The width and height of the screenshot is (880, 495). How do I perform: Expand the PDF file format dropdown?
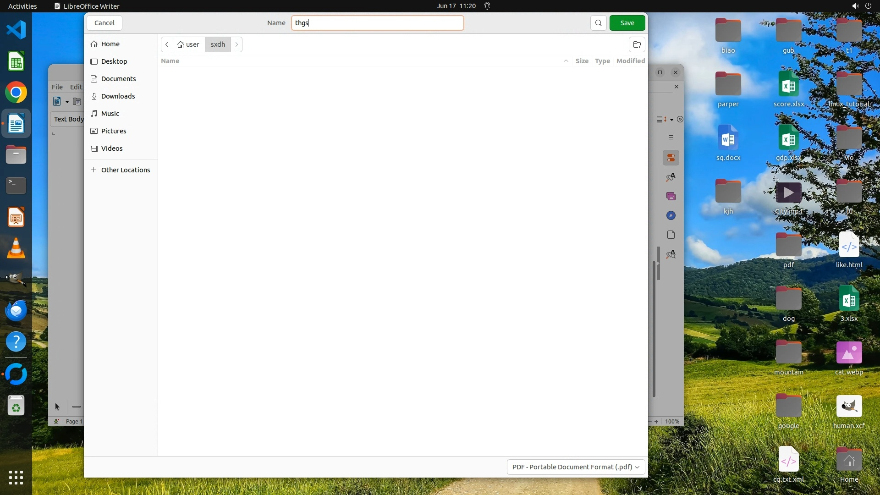576,467
